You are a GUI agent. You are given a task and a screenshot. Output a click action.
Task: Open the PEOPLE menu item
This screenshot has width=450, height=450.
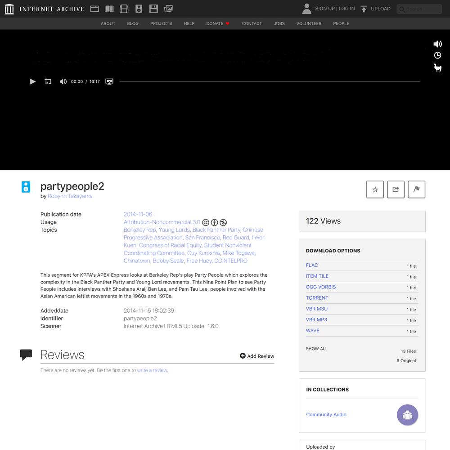[x=341, y=23]
